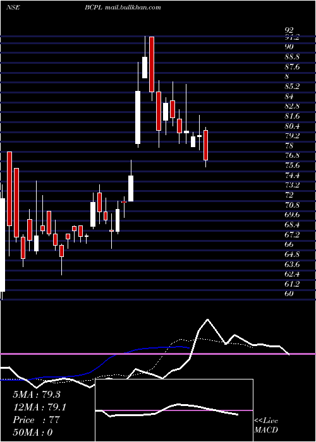Click the 88.8 price axis label
Screen dimensions: 316x442
pos(292,57)
